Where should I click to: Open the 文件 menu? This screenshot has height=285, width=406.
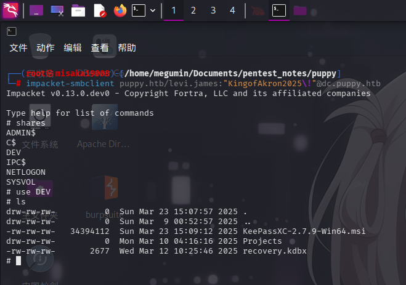[x=18, y=48]
